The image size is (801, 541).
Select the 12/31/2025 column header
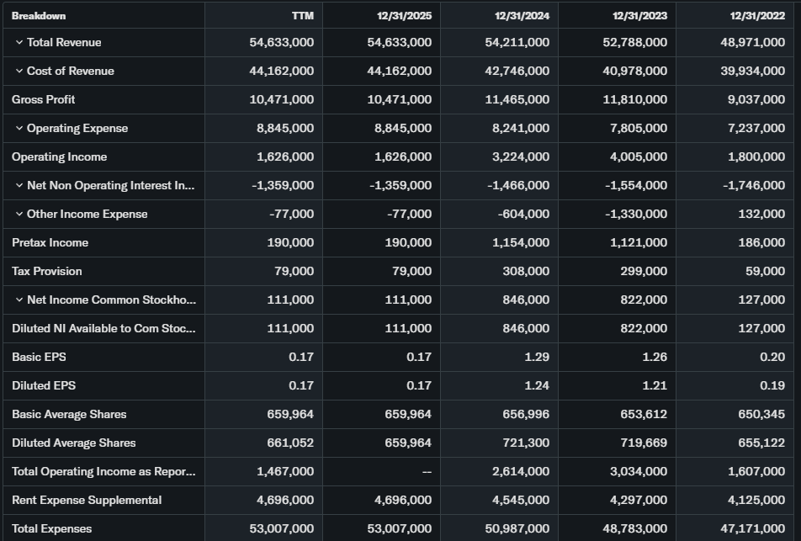coord(405,15)
